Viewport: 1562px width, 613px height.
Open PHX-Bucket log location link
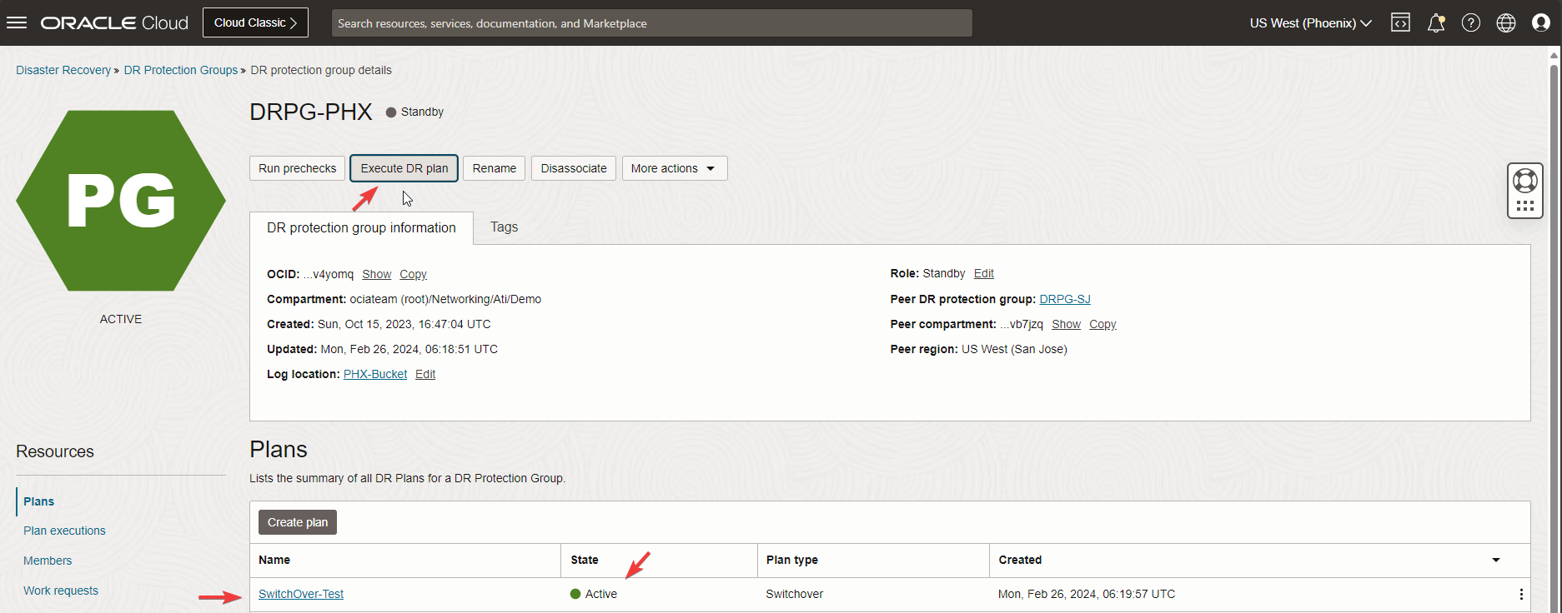tap(375, 374)
